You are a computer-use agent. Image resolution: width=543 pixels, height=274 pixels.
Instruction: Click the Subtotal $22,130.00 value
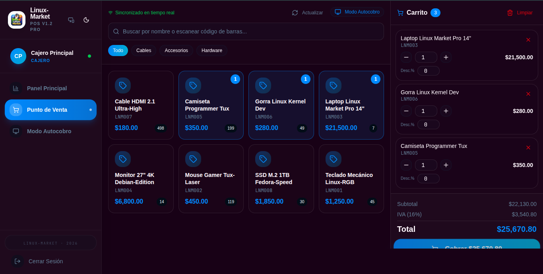point(523,204)
